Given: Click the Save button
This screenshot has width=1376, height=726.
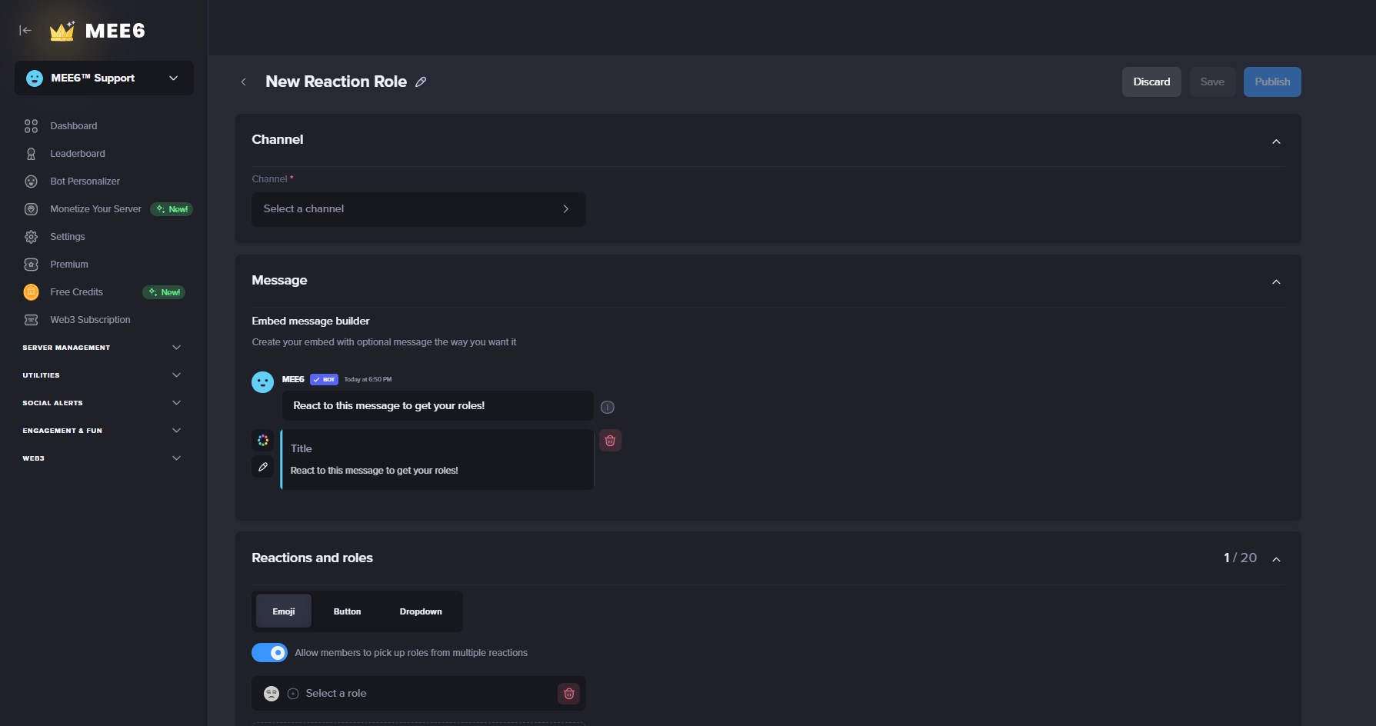Looking at the screenshot, I should (x=1212, y=82).
